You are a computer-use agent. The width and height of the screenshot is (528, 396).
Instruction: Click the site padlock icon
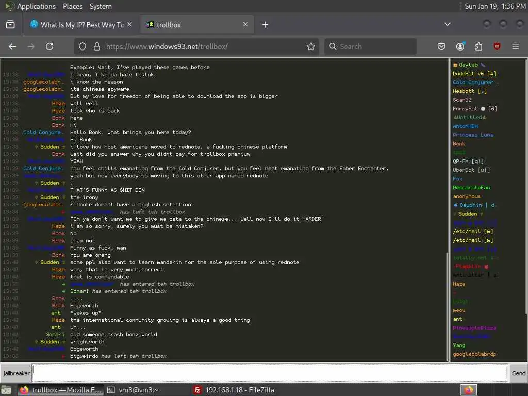[x=97, y=46]
